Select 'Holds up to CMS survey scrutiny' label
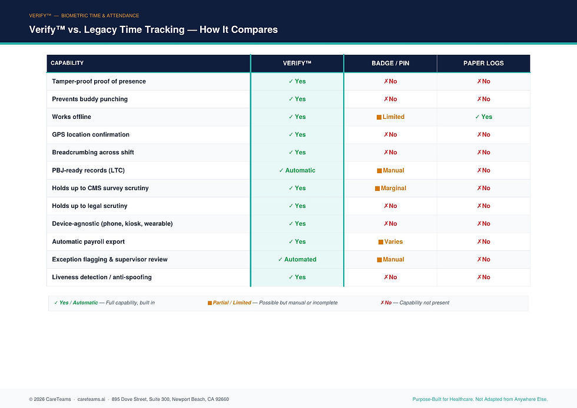The width and height of the screenshot is (577, 408). point(100,188)
